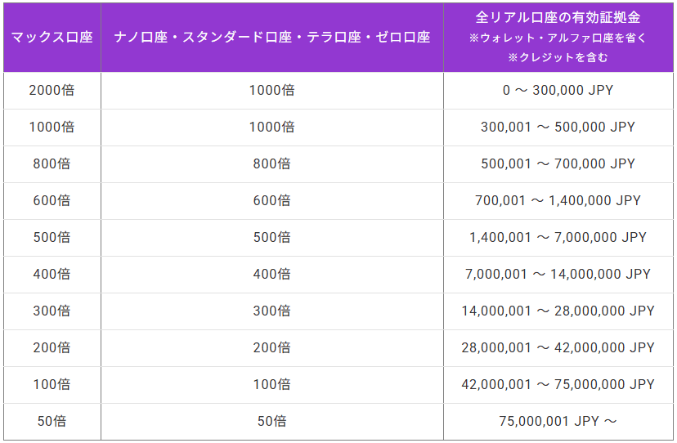This screenshot has height=443, width=677.
Task: Select 50倍 in the マックス口座 column
Action: [x=52, y=421]
